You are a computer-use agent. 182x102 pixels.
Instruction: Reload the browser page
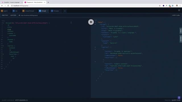point(8,6)
